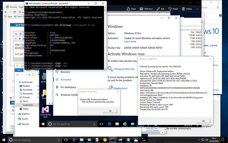
Task: Click the Start button on the main taskbar
Action: [x=4, y=140]
